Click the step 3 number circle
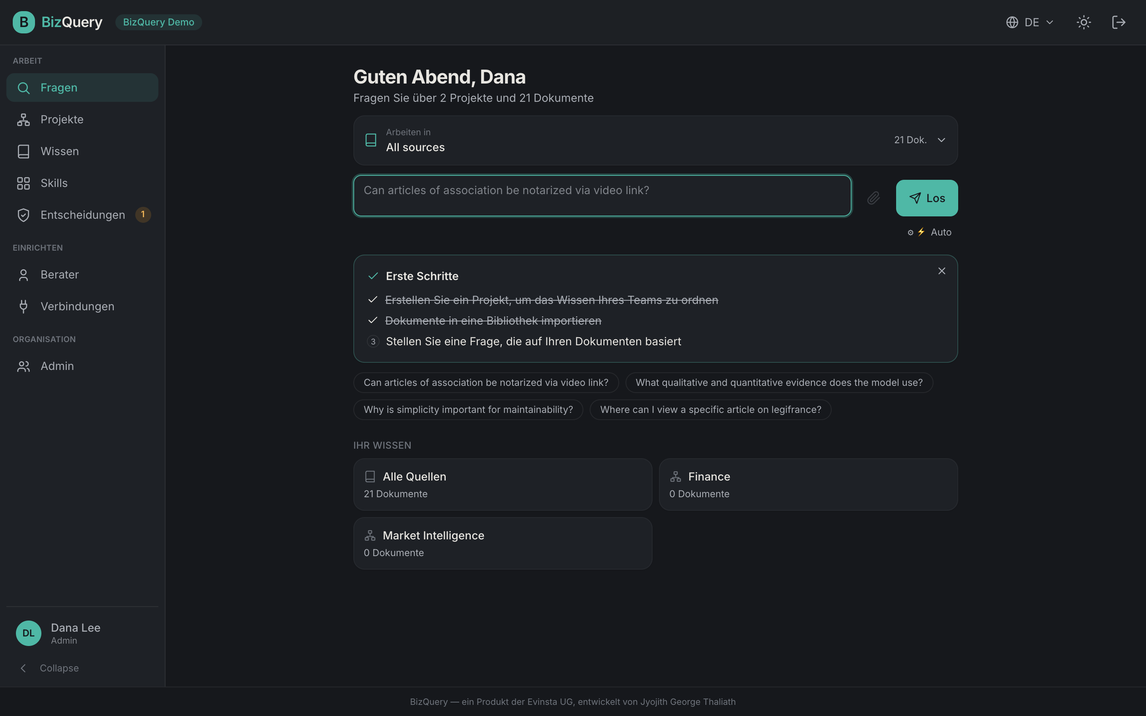This screenshot has height=716, width=1146. coord(373,341)
